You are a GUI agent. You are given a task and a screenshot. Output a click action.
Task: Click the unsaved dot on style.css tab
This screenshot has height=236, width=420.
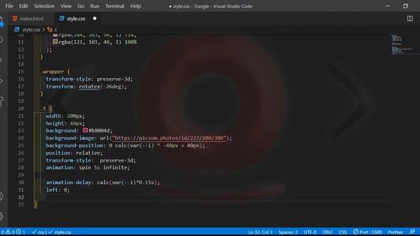pos(94,18)
